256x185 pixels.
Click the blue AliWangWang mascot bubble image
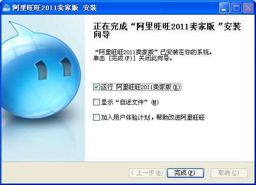tap(41, 70)
